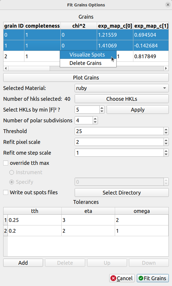172x286 pixels.
Task: Select tolerances row header 2
Action: [x=6, y=231]
